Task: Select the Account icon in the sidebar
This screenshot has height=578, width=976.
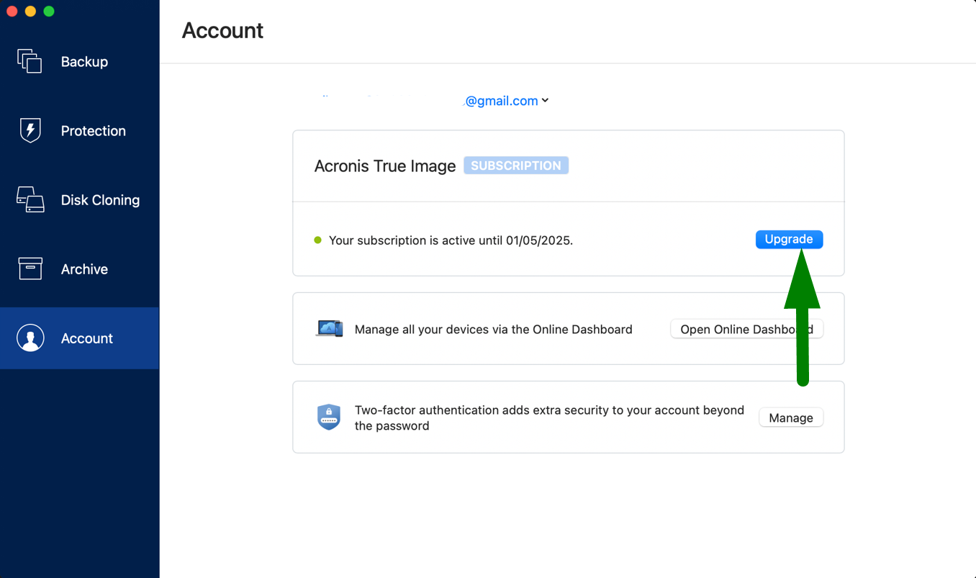Action: tap(30, 338)
